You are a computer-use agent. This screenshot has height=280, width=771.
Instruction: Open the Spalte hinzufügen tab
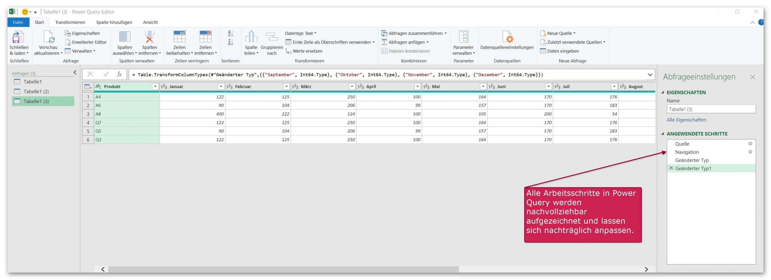[x=114, y=22]
